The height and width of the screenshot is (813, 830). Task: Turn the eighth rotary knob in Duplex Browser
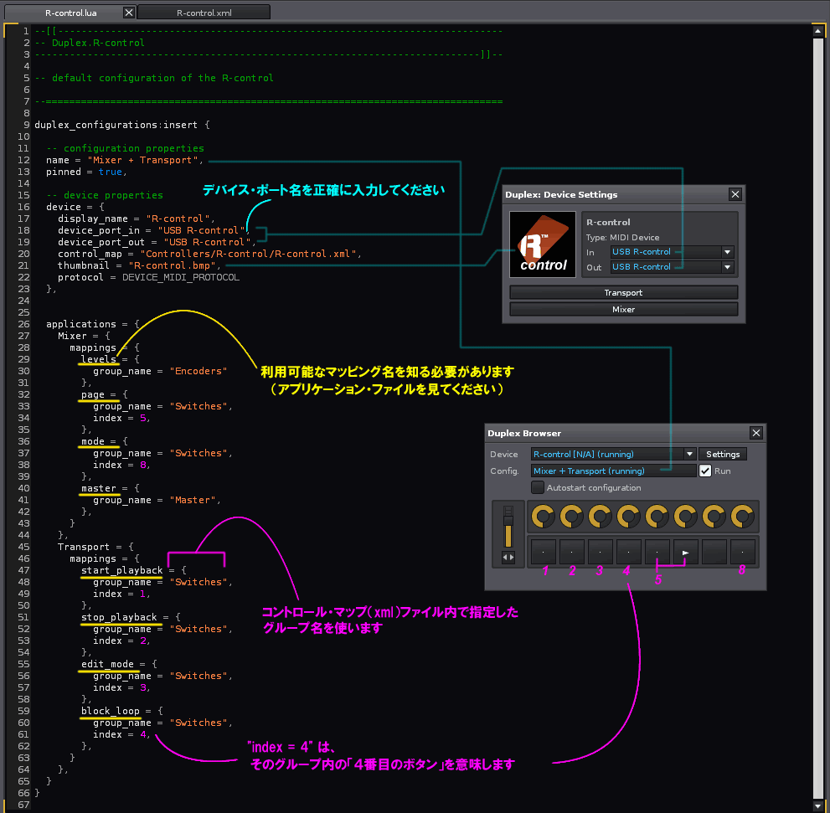pyautogui.click(x=742, y=517)
